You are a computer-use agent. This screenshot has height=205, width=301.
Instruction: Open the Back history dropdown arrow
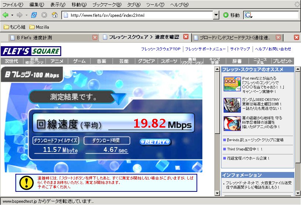(x=12, y=15)
